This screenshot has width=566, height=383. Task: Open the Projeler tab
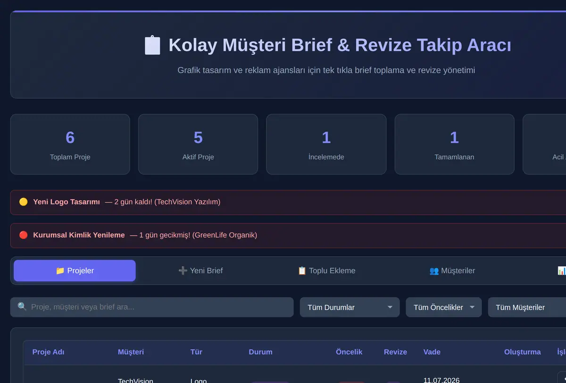click(75, 271)
